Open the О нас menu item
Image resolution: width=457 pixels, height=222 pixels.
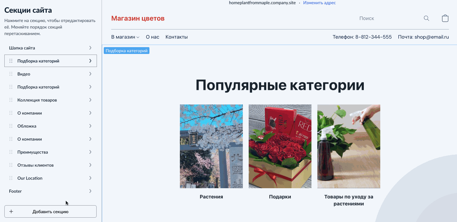pos(153,37)
